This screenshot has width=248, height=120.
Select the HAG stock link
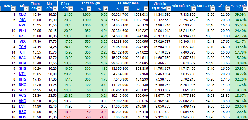pos(22,58)
